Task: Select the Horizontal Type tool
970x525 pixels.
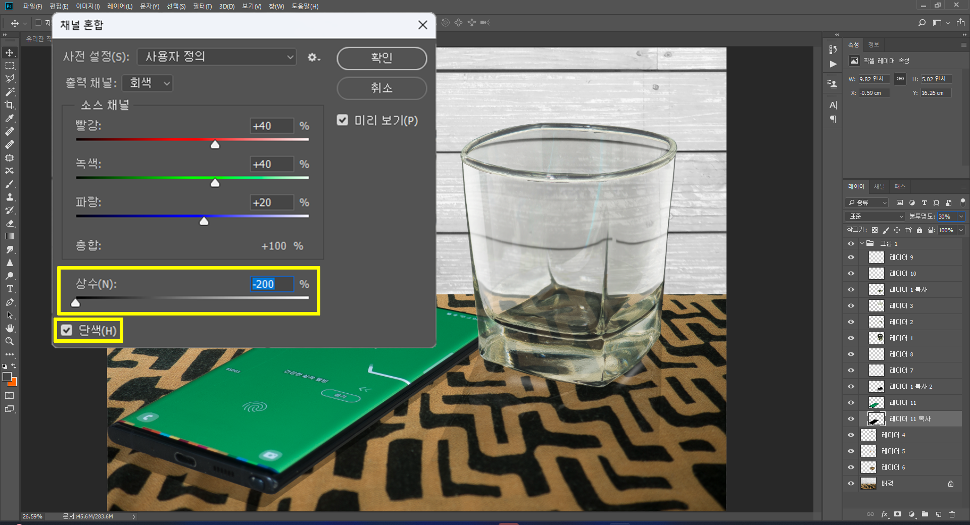Action: pos(10,289)
